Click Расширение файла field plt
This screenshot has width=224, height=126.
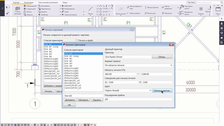[138, 99]
